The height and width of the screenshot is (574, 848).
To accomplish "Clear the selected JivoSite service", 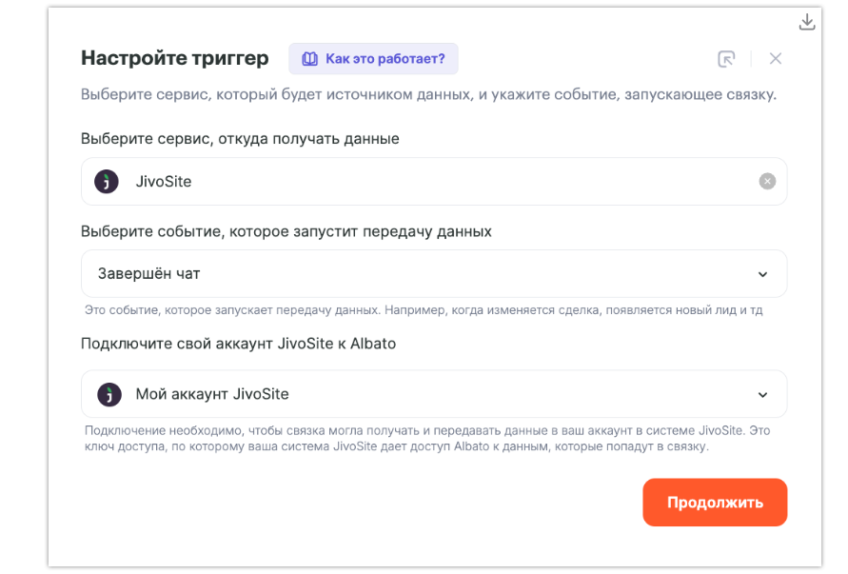I will pos(767,181).
